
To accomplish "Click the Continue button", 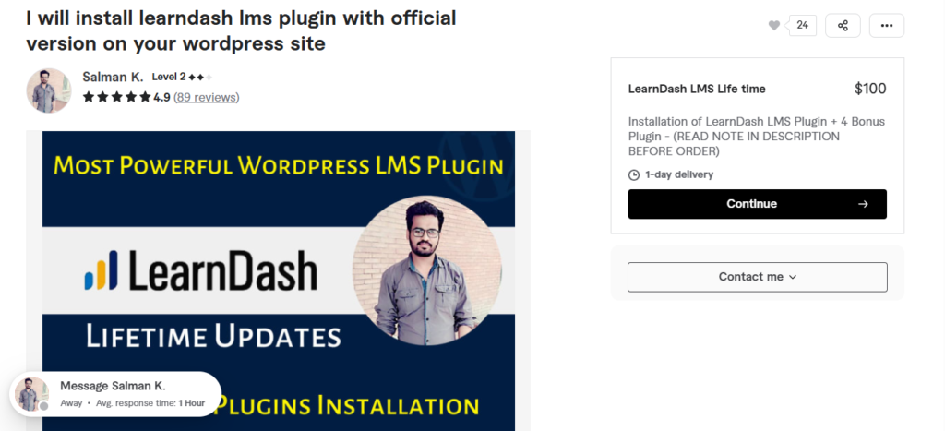I will (758, 204).
